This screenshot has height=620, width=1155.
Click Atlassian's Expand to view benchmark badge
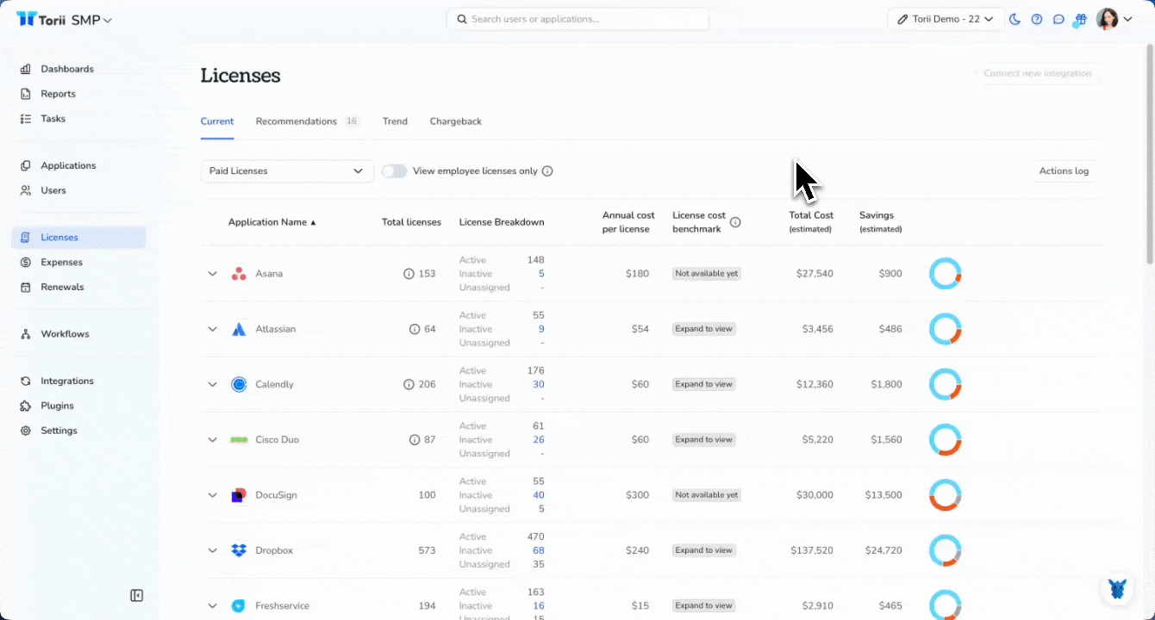tap(704, 329)
